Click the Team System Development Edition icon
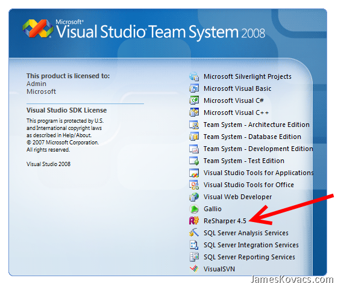Image resolution: width=338 pixels, height=287 pixels. coord(194,149)
